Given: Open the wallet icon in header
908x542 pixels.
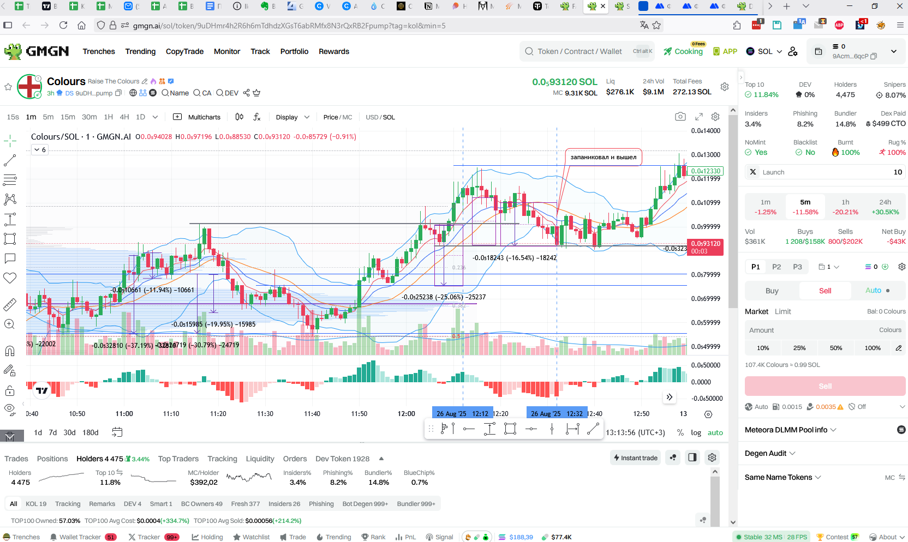Looking at the screenshot, I should pos(819,51).
